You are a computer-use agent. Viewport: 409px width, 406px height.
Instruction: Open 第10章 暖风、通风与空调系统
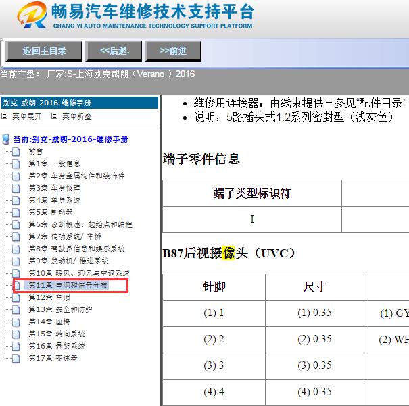click(79, 273)
